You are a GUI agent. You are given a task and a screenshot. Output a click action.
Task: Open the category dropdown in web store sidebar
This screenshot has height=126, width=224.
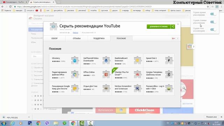[x=37, y=56]
